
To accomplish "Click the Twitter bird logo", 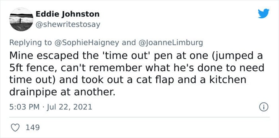I will point(264,13).
